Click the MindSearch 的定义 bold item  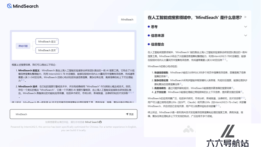pos(29,71)
